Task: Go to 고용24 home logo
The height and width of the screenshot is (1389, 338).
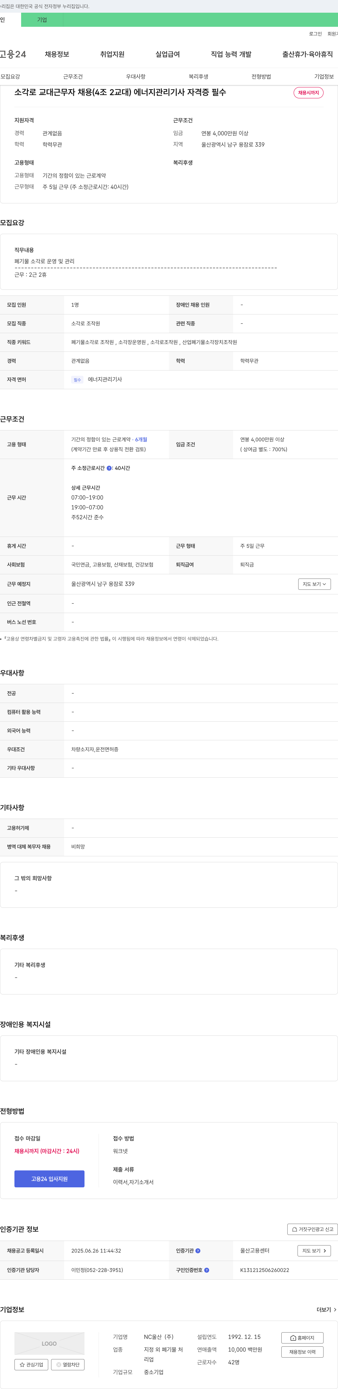Action: pyautogui.click(x=13, y=54)
